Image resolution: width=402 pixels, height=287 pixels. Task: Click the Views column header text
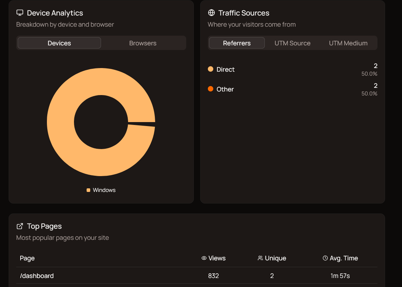[217, 258]
